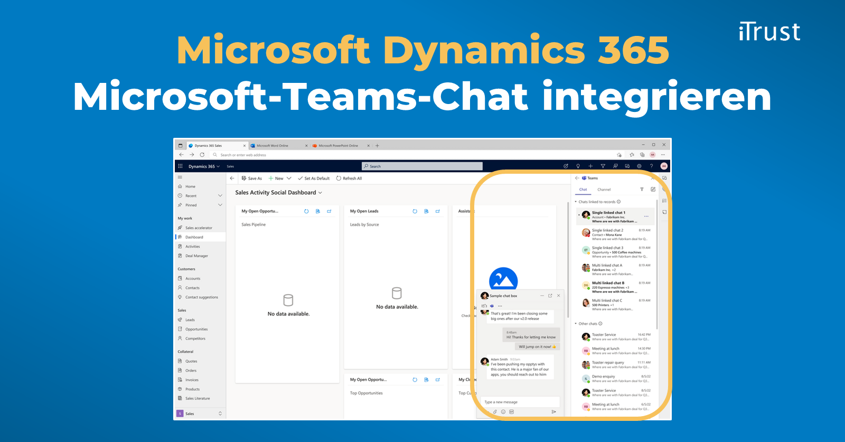Open the Sales Activity Social Dashboard selector

279,193
